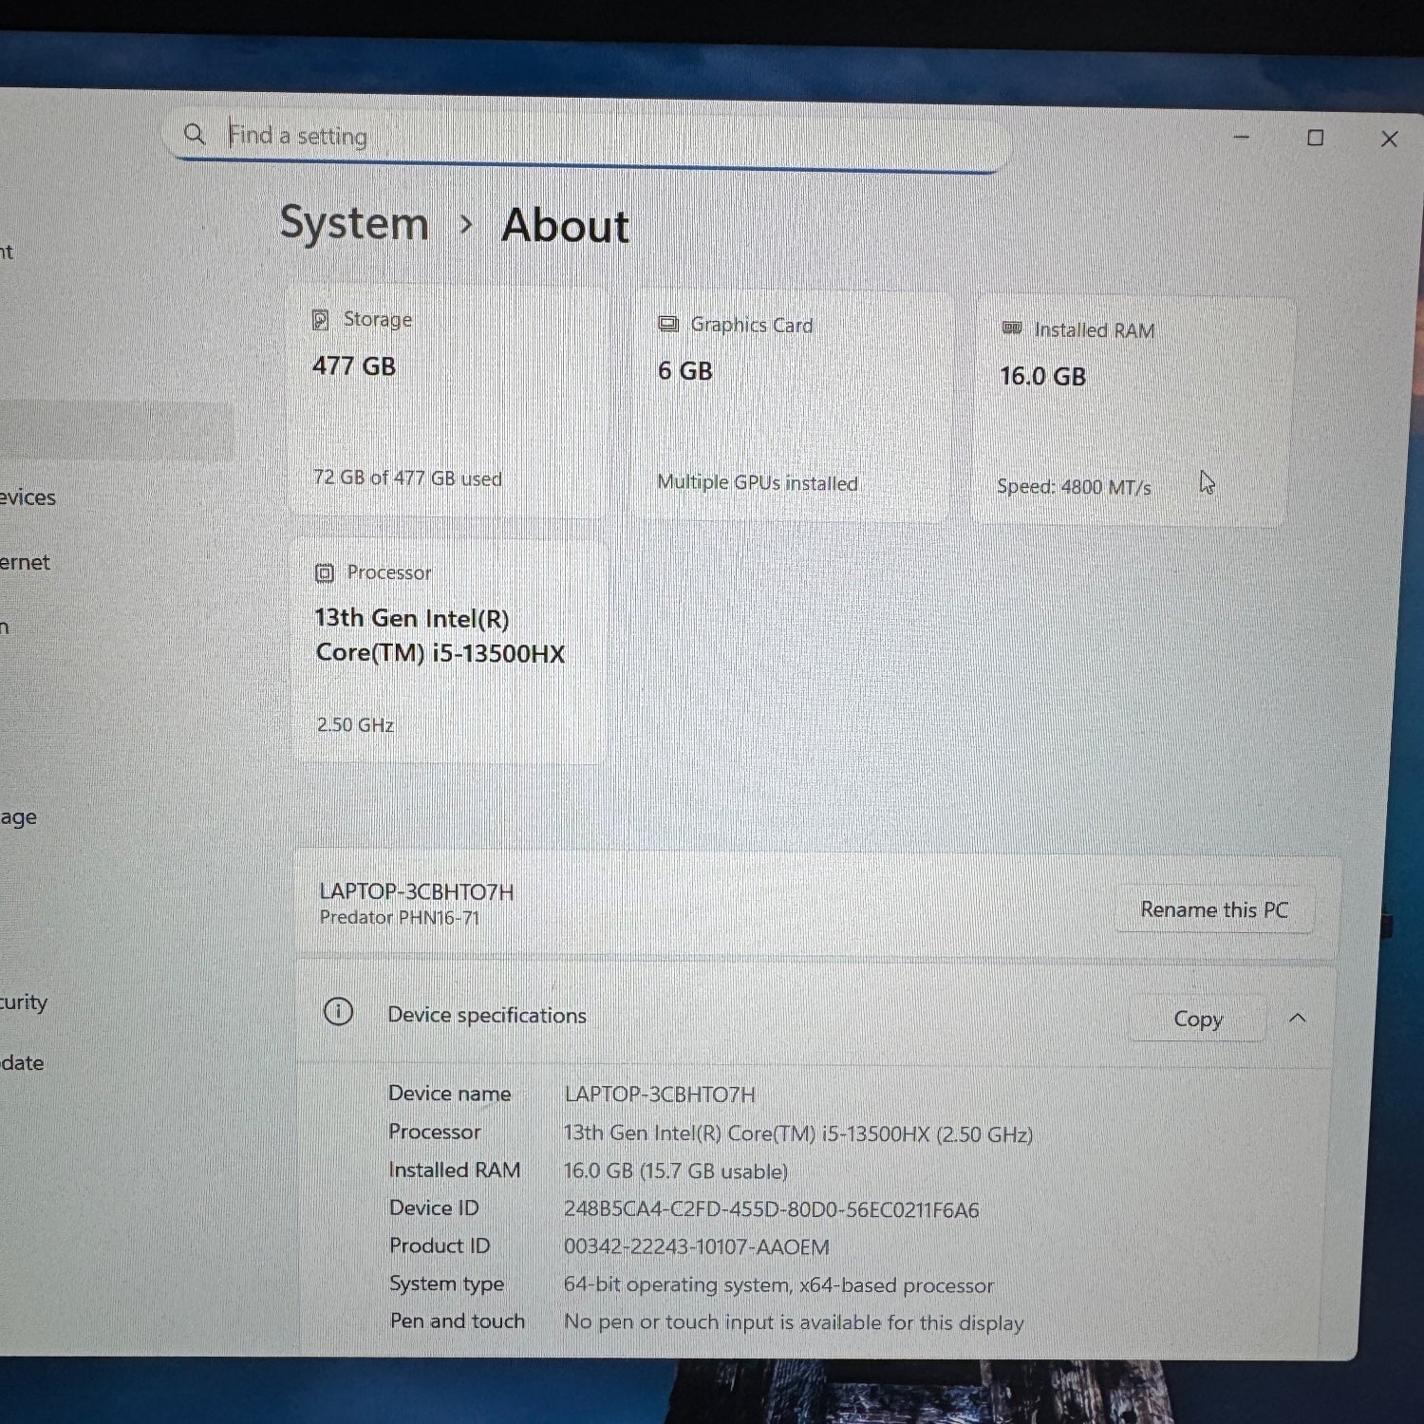Click the Device specifications heading text
This screenshot has width=1424, height=1424.
[487, 1015]
